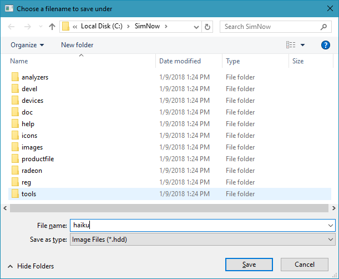The height and width of the screenshot is (279, 339).
Task: Sort by Date modified column header
Action: coord(180,61)
